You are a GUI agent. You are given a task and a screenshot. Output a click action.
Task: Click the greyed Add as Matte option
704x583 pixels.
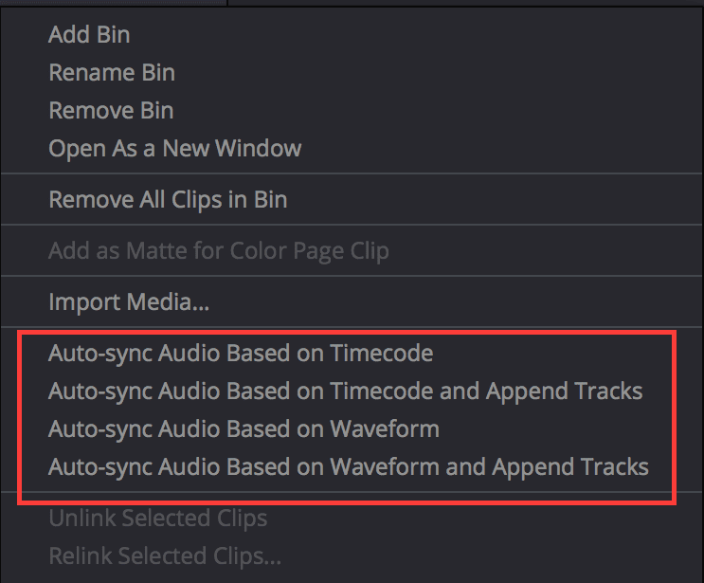(219, 251)
